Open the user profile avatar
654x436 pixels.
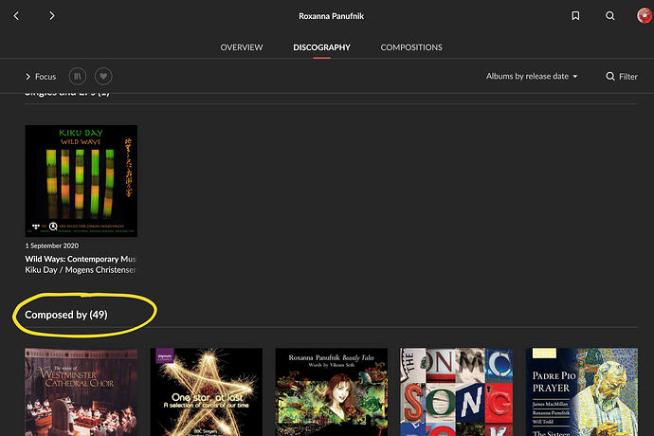point(645,16)
